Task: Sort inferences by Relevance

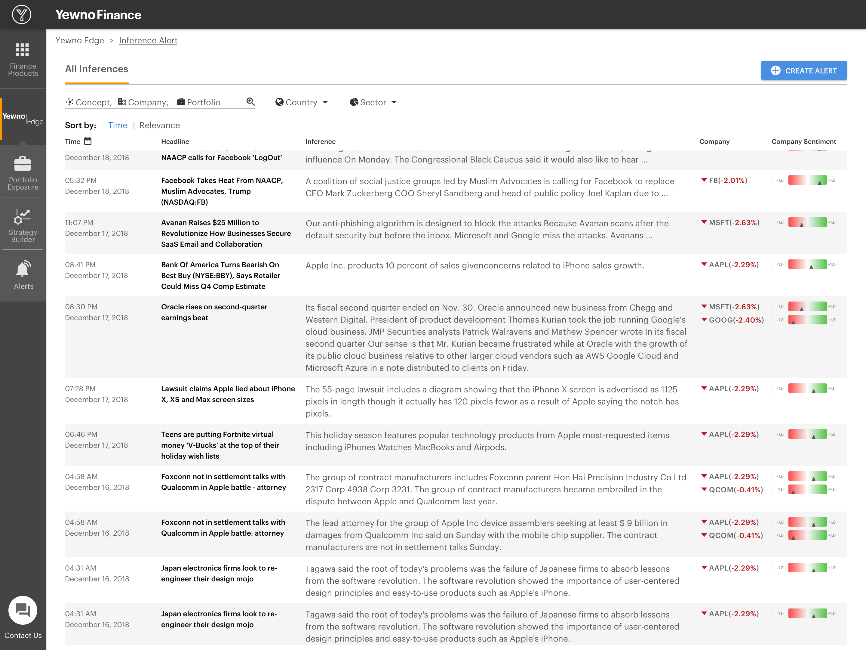Action: click(x=160, y=125)
